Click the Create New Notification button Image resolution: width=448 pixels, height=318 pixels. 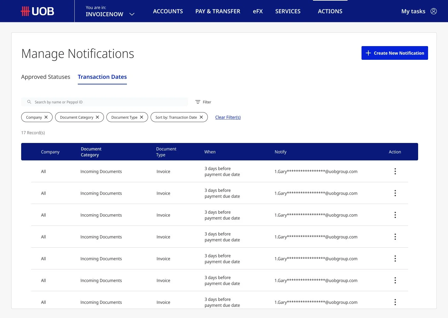point(395,53)
